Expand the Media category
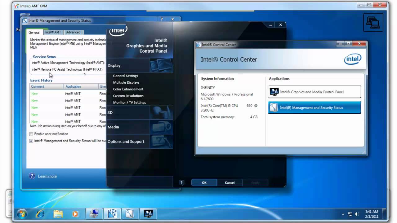Viewport: 397px width, 223px height. tap(140, 127)
